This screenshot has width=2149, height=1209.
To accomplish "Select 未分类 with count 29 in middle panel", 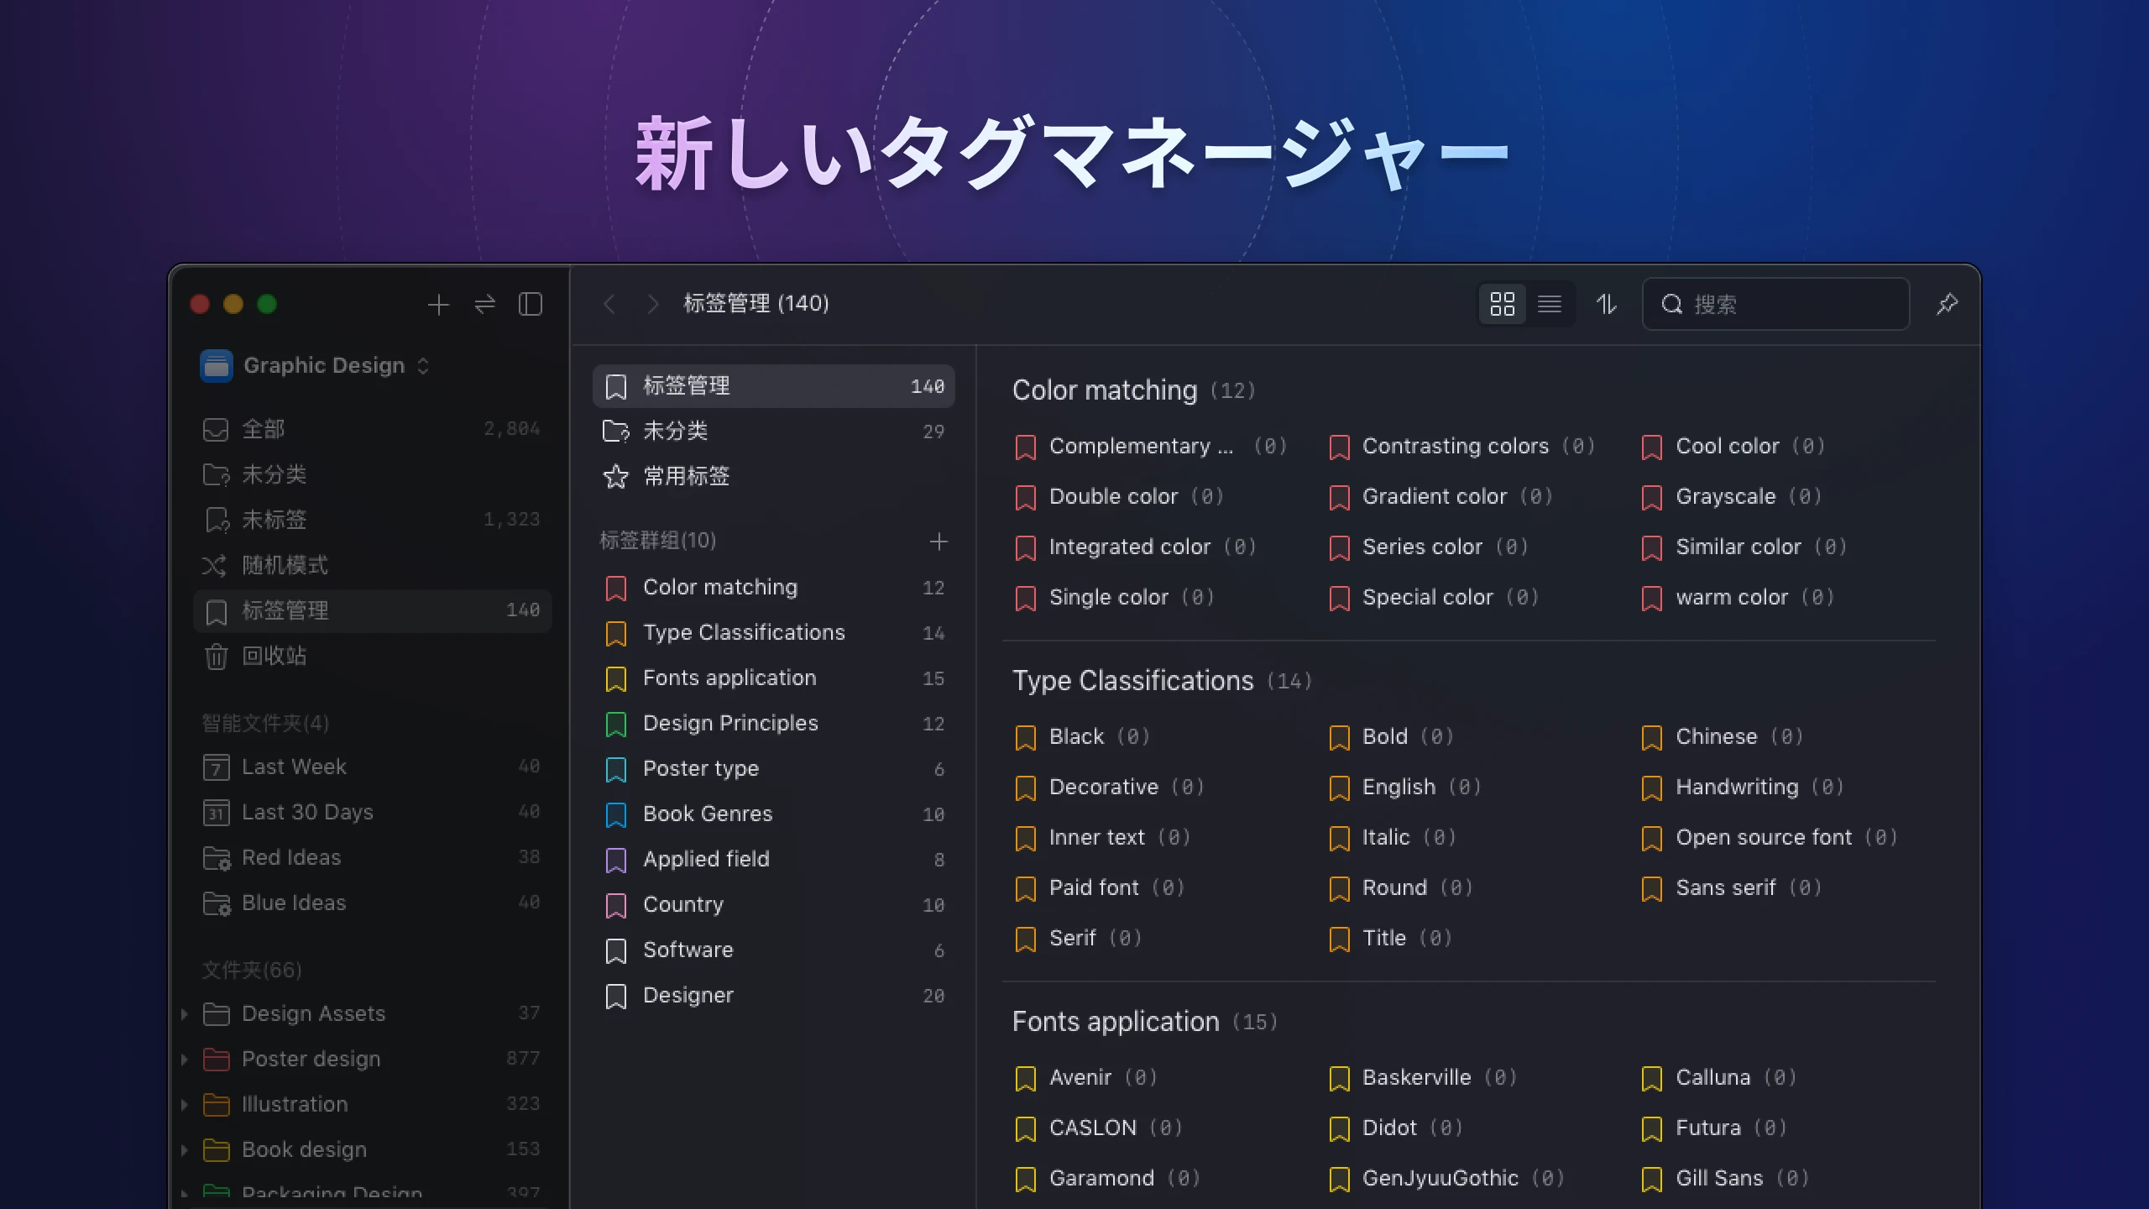I will coord(774,432).
